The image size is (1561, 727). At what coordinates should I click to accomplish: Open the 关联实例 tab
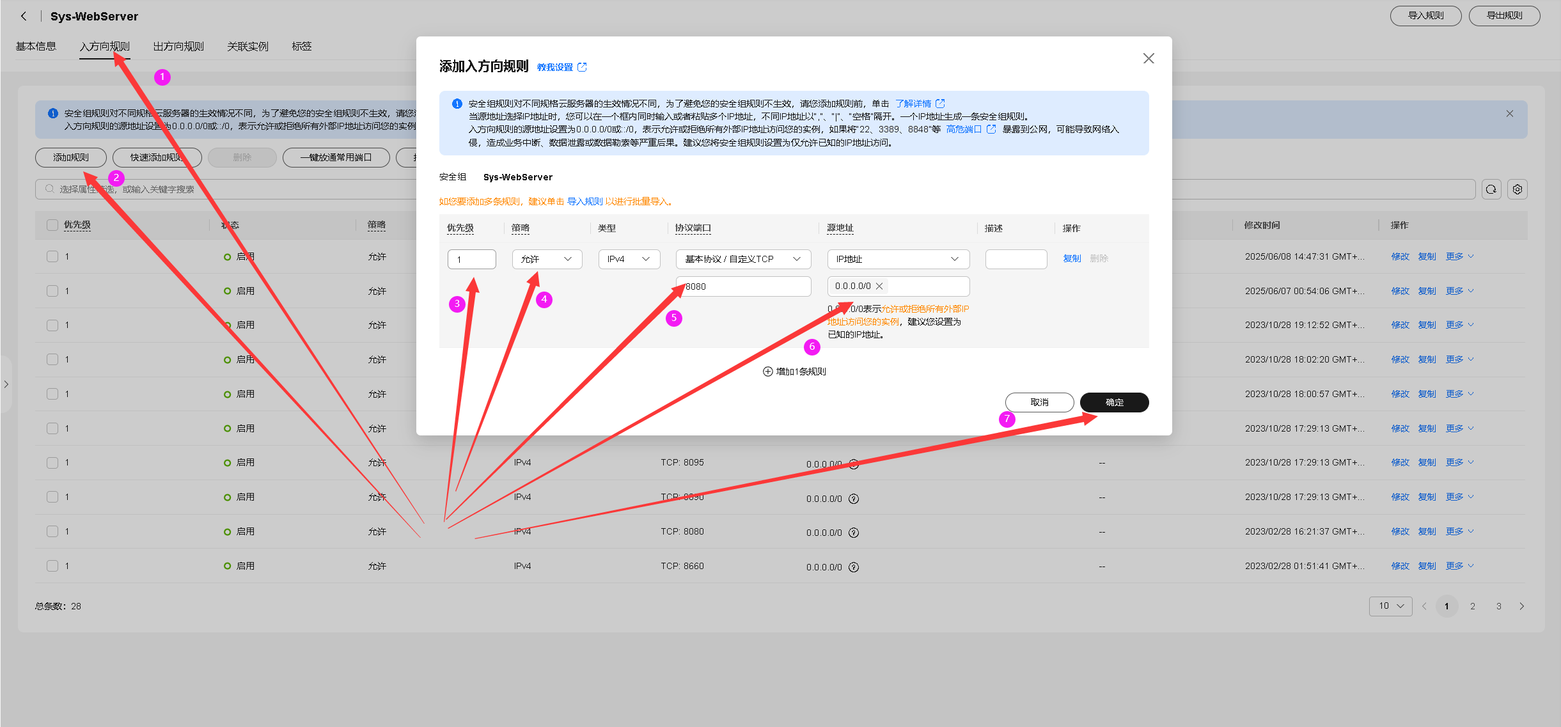[x=247, y=46]
